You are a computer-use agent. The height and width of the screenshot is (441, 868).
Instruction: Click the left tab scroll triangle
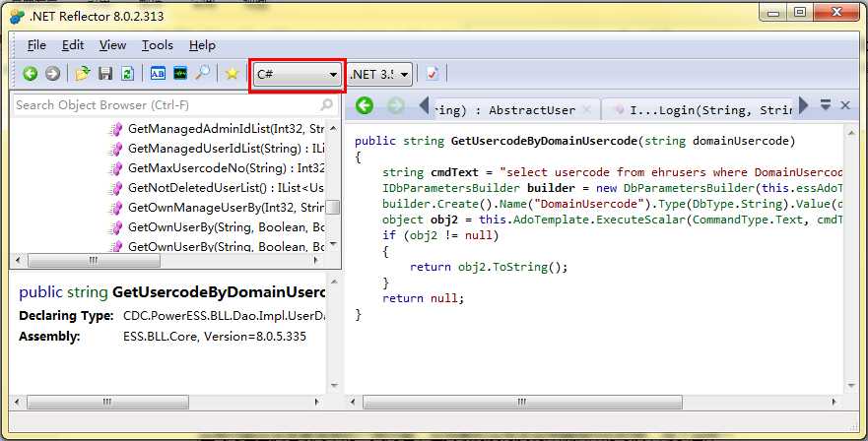pyautogui.click(x=424, y=105)
